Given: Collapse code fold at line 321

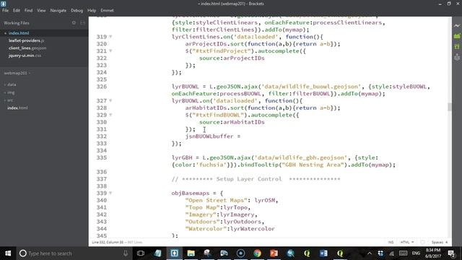Looking at the screenshot, I should tap(110, 51).
